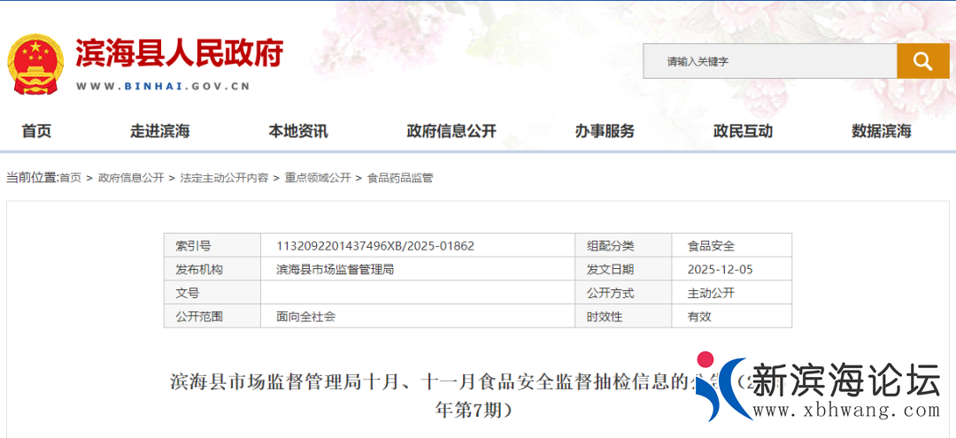Focus the 请输入关键字 search field
This screenshot has height=438, width=956.
pyautogui.click(x=768, y=61)
